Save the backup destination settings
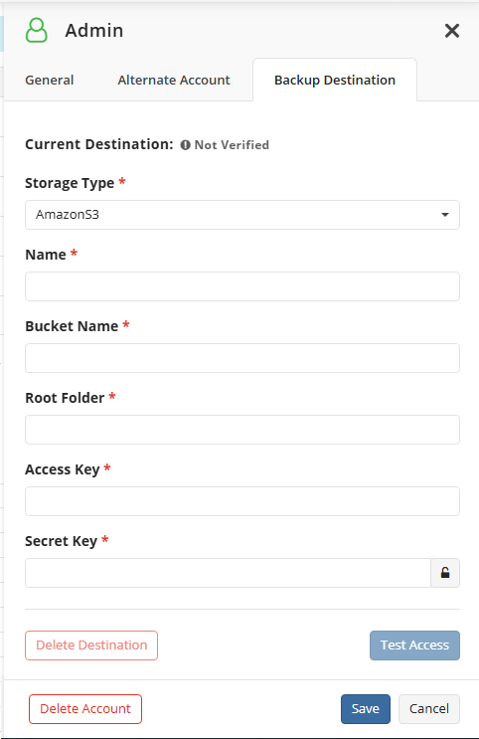 pos(366,709)
